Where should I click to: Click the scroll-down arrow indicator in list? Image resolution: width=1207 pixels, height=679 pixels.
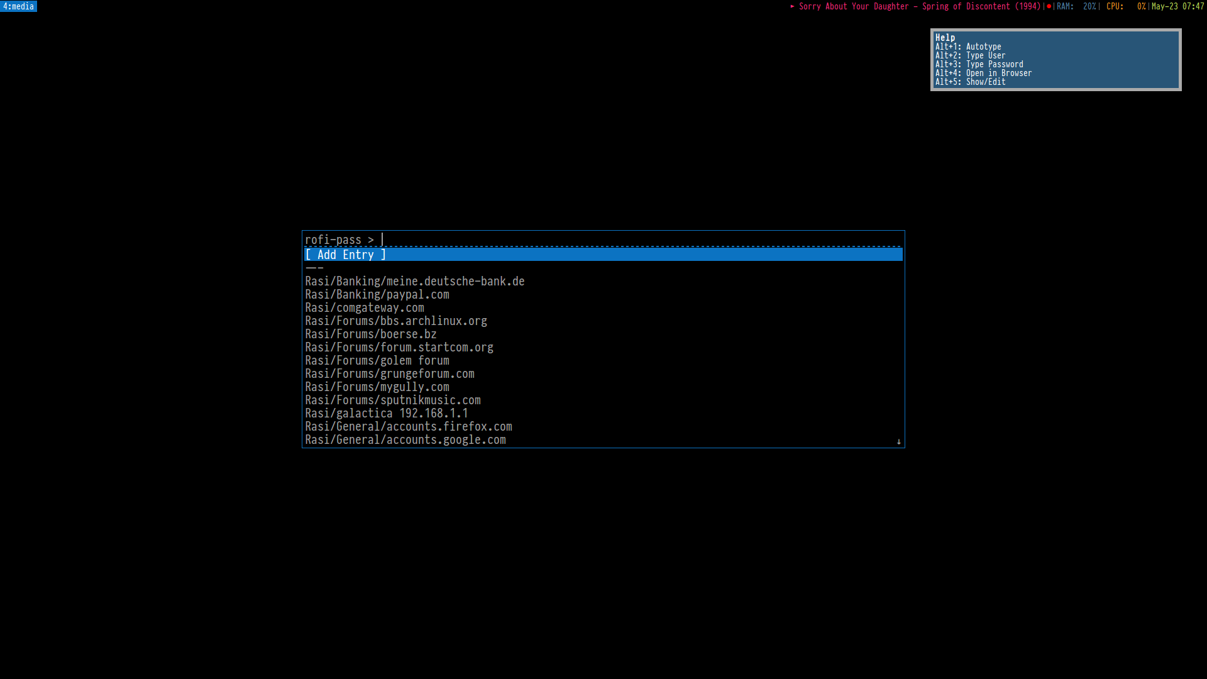[x=899, y=442]
